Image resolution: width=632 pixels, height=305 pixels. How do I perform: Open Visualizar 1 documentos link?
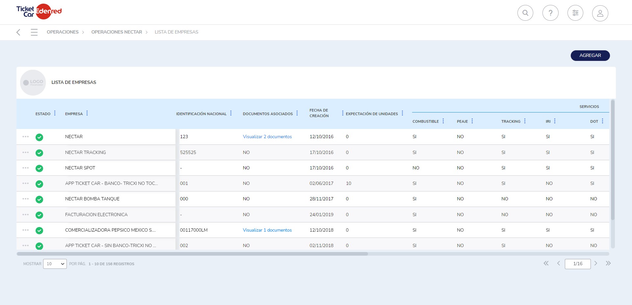tap(267, 230)
